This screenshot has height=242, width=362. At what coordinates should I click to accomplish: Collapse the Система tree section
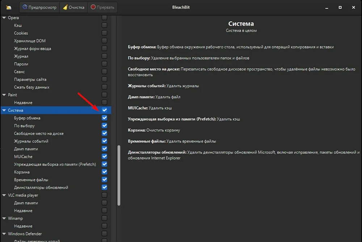[4, 110]
